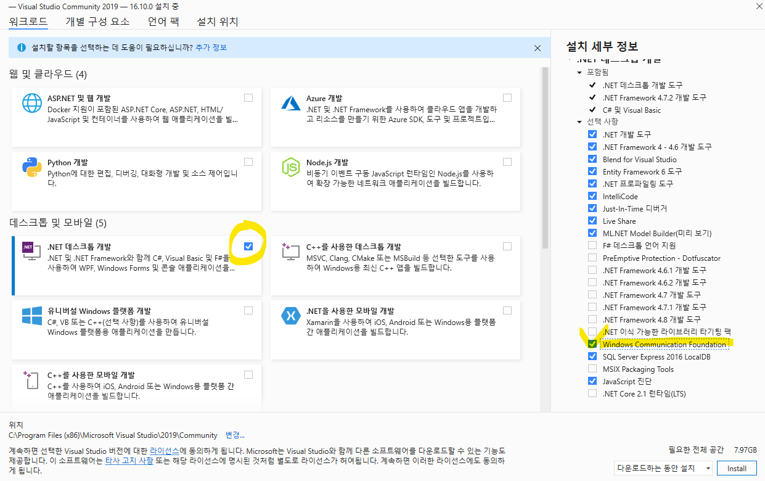Uncheck Live Share option
Image resolution: width=765 pixels, height=481 pixels.
pos(592,221)
